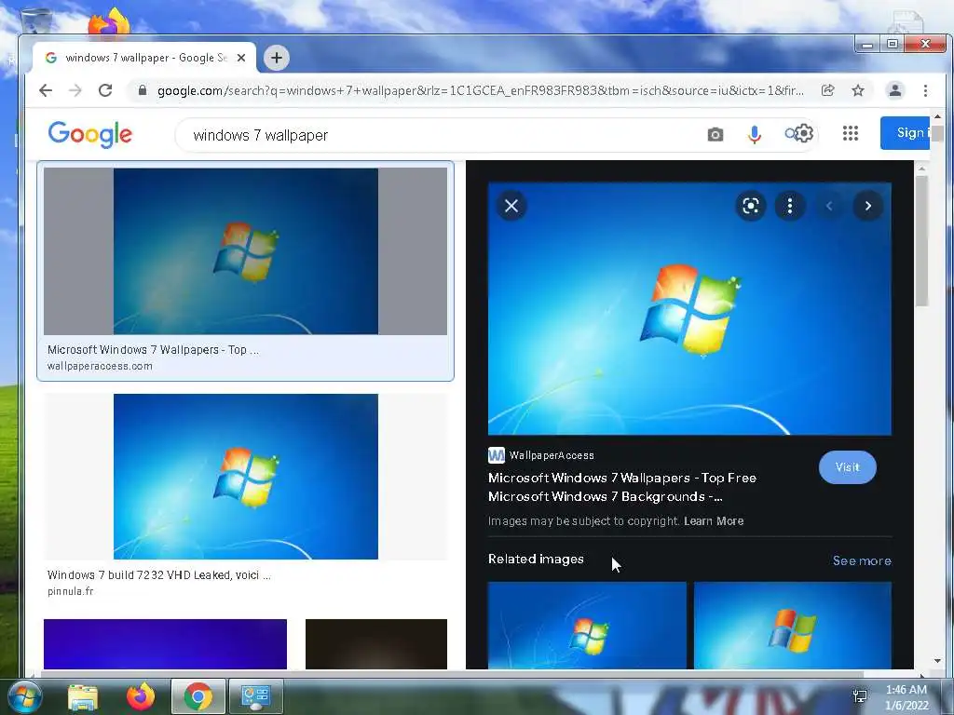Click the 'Learn More' copyright link

[x=714, y=521]
